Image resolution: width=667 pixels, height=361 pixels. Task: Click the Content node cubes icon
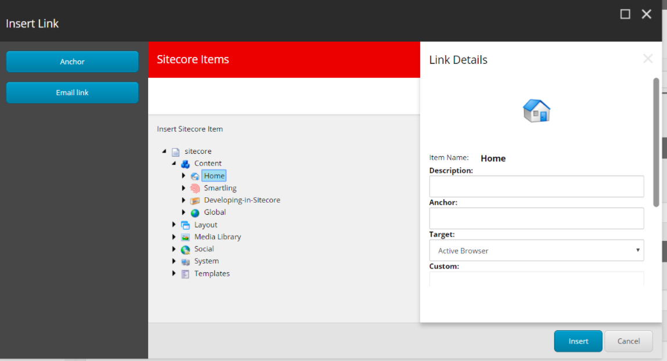pyautogui.click(x=185, y=164)
